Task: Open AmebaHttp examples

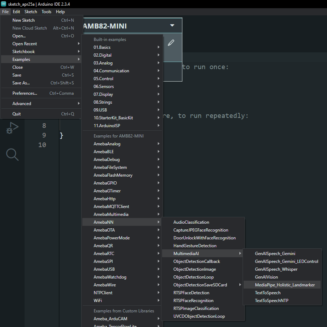Action: pos(122,199)
